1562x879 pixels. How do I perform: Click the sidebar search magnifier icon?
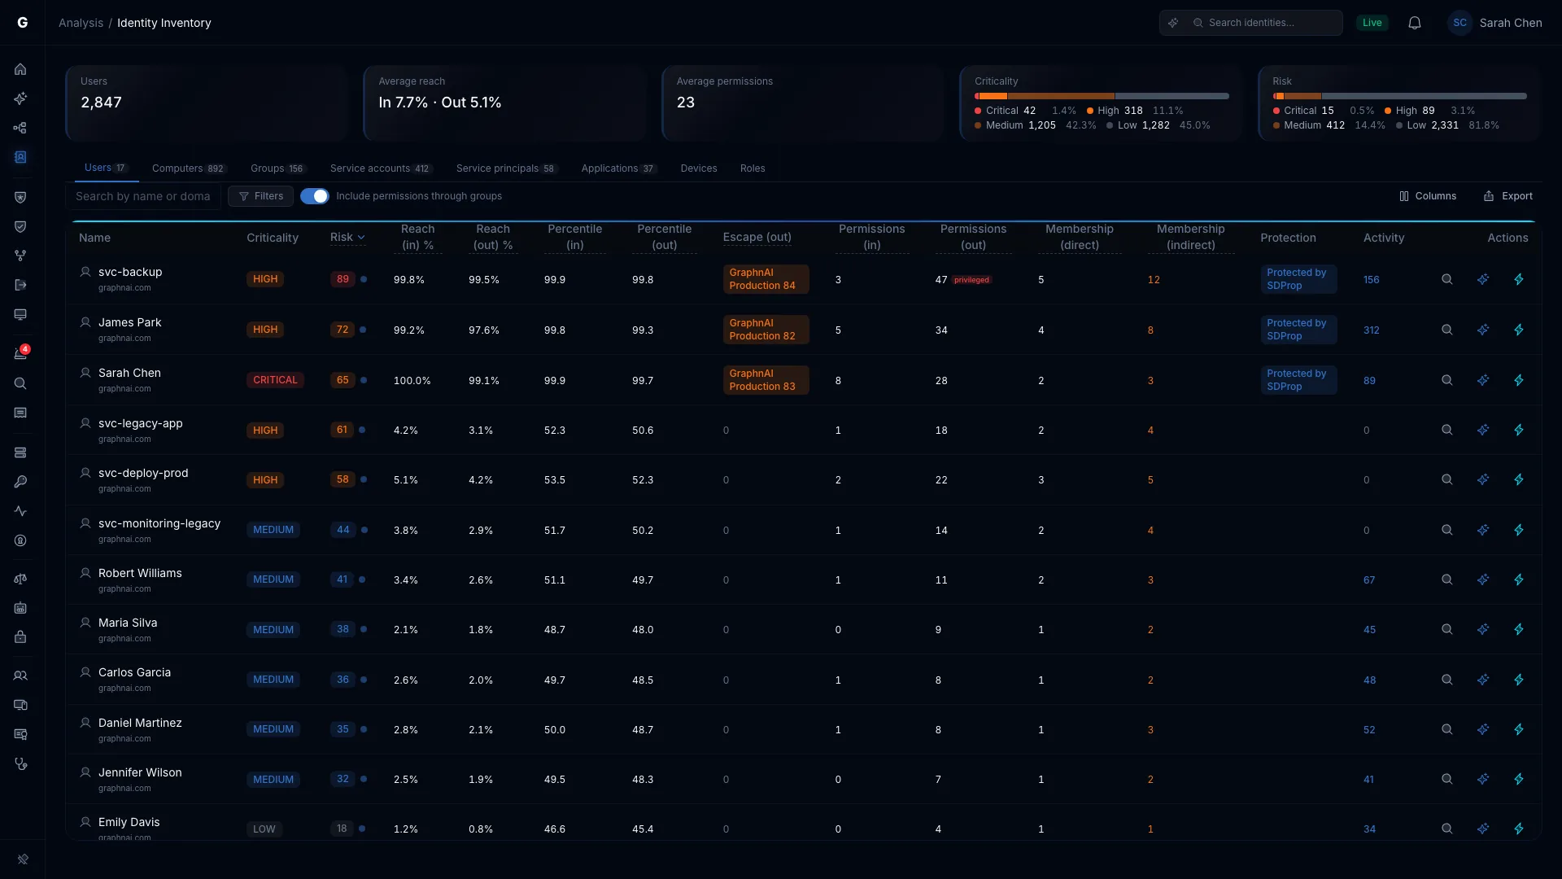click(20, 383)
